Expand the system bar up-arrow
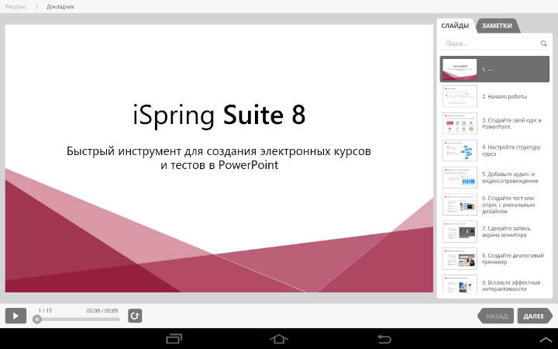558x349 pixels. [546, 340]
